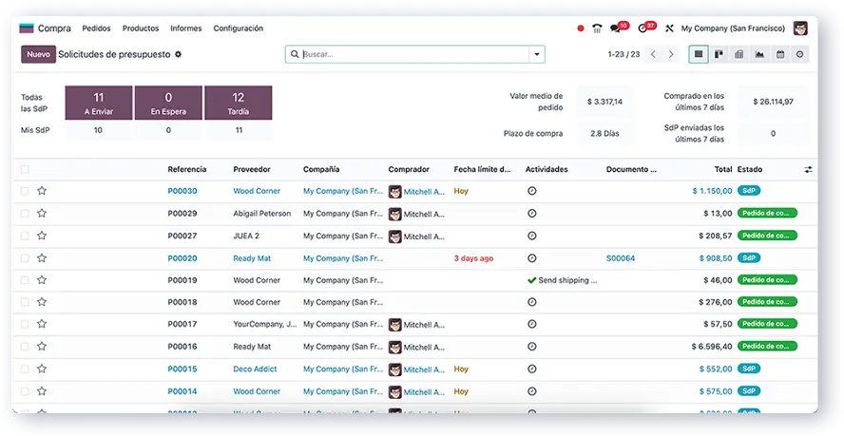Viewport: 844px width, 436px height.
Task: Switch to calendar view
Action: pyautogui.click(x=780, y=54)
